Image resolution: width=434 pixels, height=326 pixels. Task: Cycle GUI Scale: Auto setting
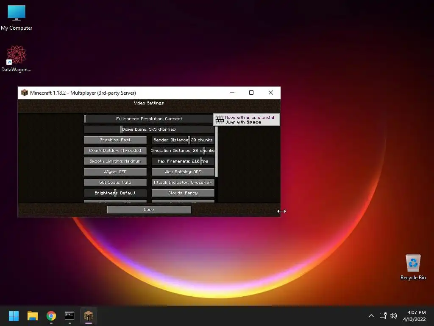point(115,183)
